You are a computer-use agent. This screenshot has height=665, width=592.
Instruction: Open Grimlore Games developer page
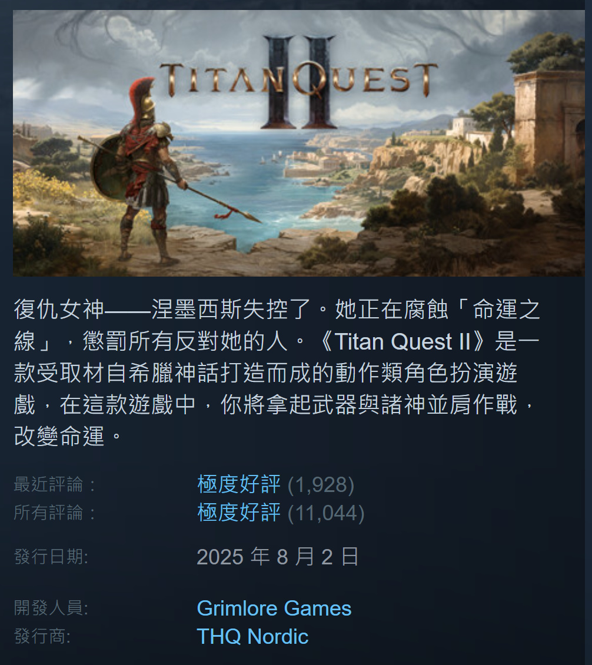point(274,608)
